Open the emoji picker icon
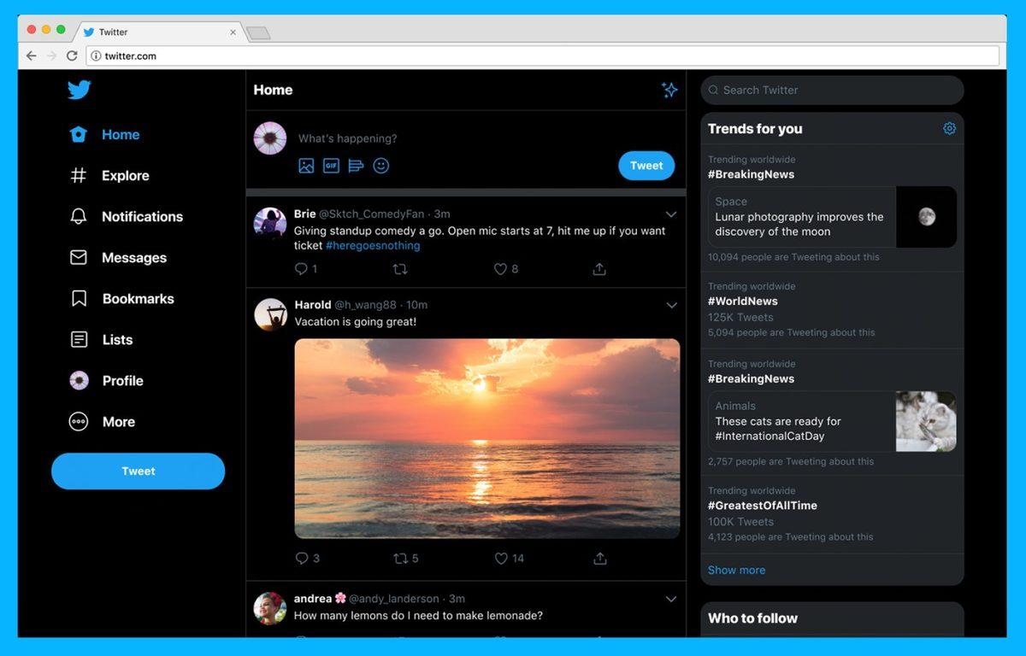1026x656 pixels. point(380,166)
